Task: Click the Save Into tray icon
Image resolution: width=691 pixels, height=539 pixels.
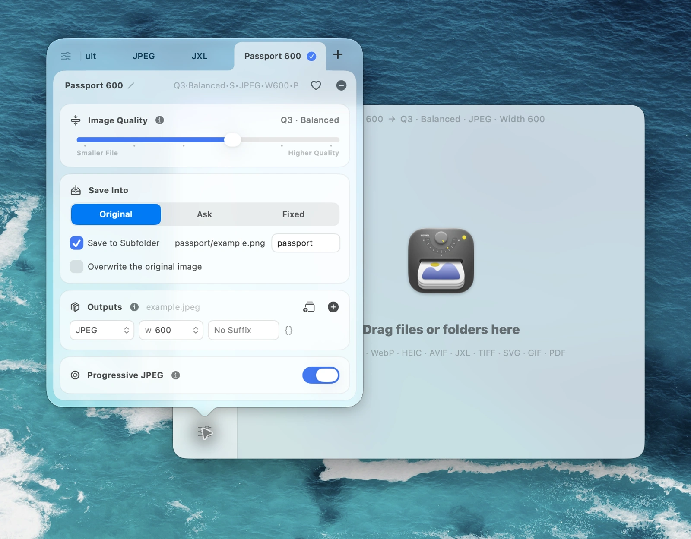Action: click(x=76, y=190)
